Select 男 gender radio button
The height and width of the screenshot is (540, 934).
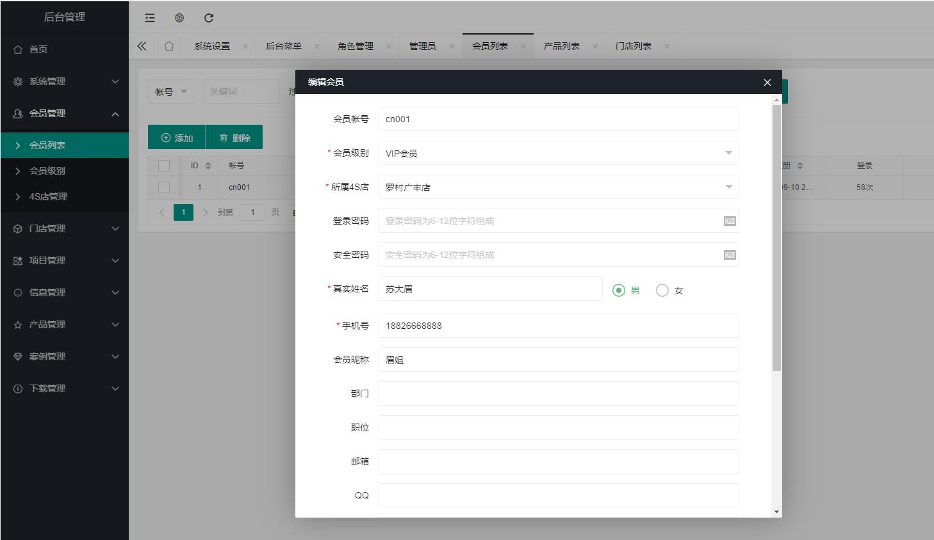[x=619, y=290]
